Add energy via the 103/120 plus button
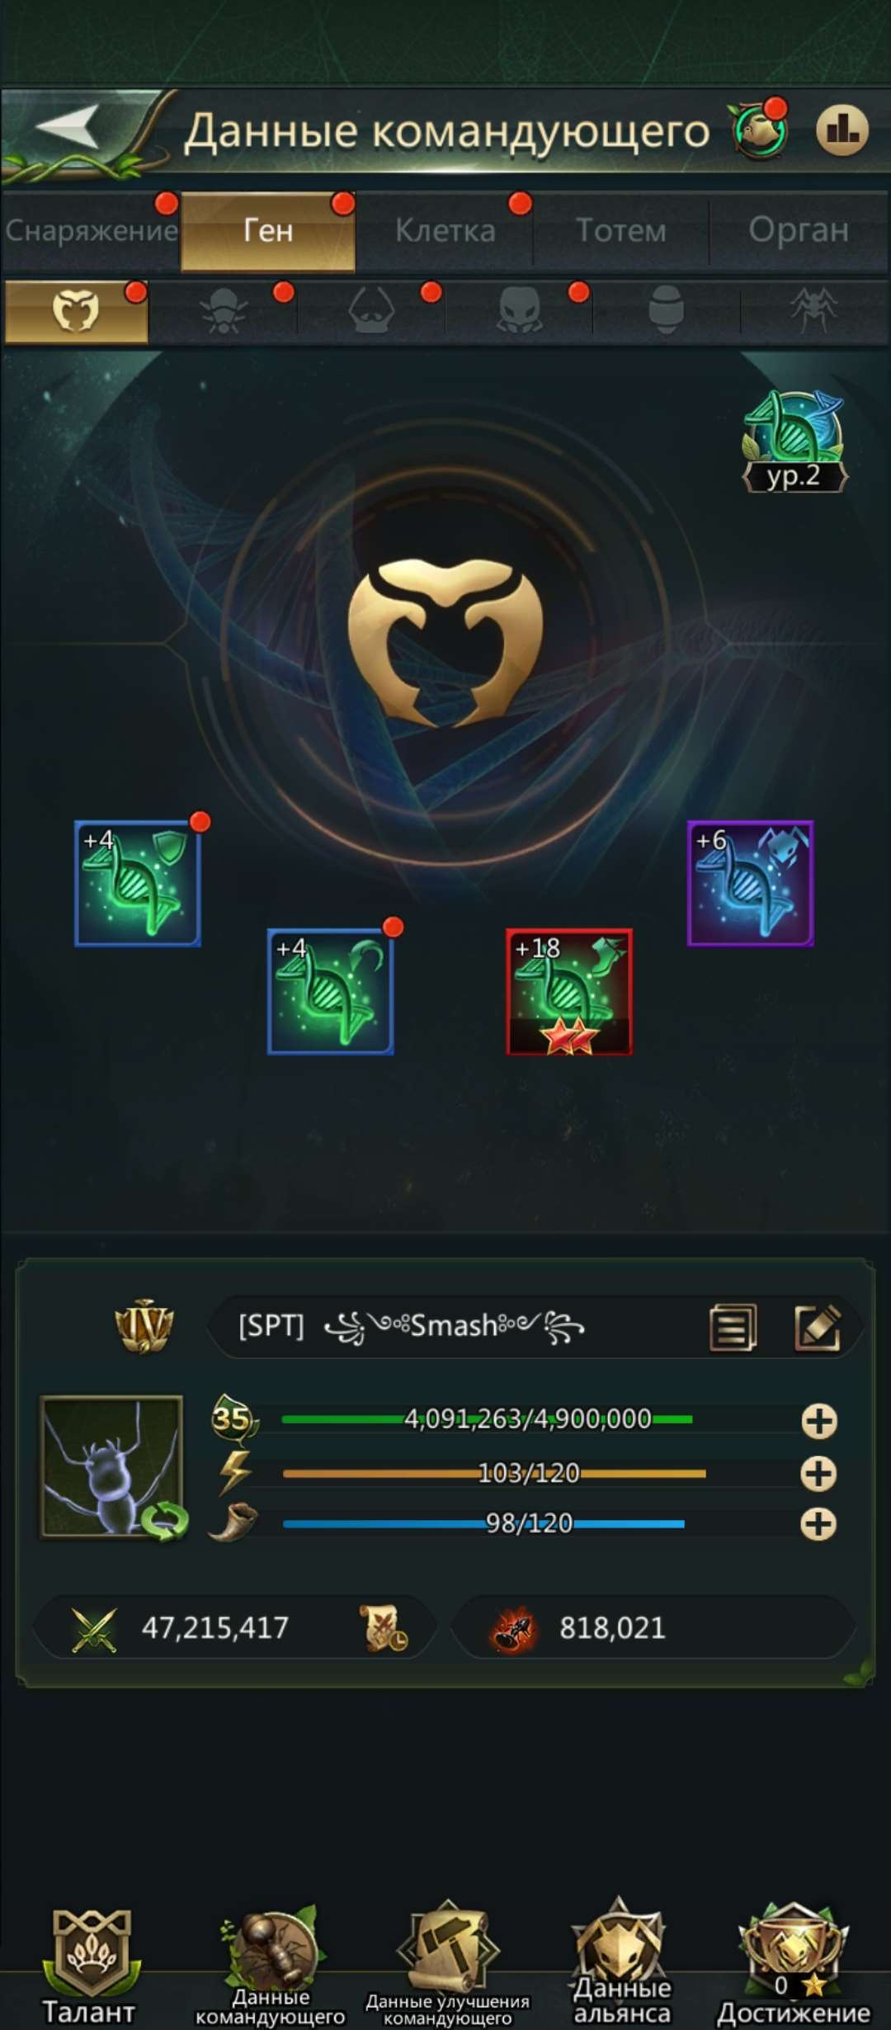 pos(819,1474)
